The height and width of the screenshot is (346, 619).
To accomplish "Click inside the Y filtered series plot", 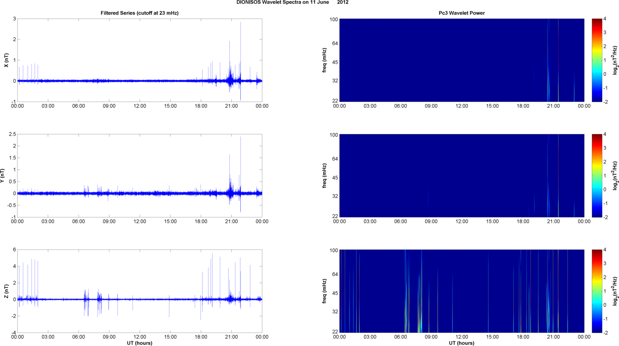I will 140,176.
